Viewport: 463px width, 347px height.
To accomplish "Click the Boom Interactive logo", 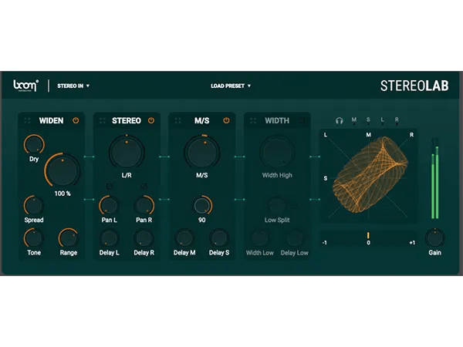I will pos(25,86).
